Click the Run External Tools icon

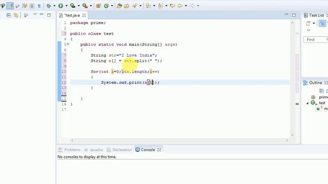point(85,6)
